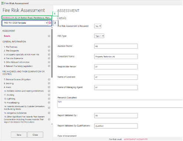Click status icon beside Smoking section

pyautogui.click(x=49, y=83)
